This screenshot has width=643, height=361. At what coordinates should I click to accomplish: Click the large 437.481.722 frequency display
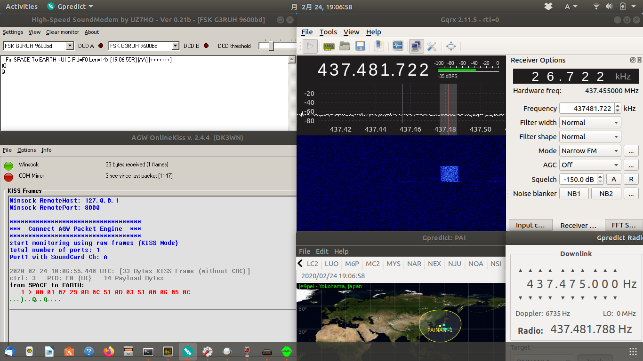[373, 70]
